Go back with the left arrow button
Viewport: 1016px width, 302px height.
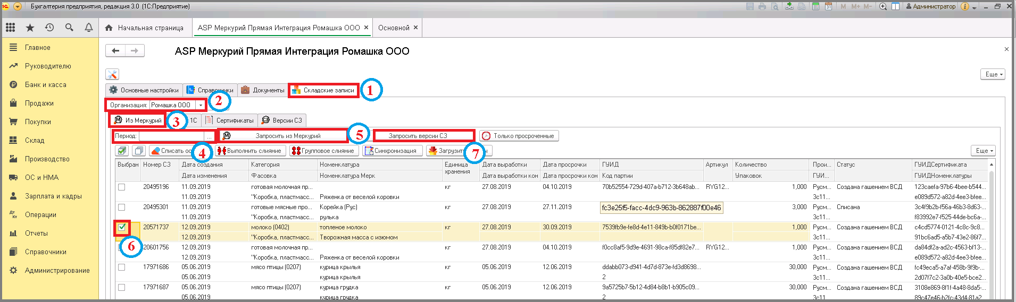[115, 51]
